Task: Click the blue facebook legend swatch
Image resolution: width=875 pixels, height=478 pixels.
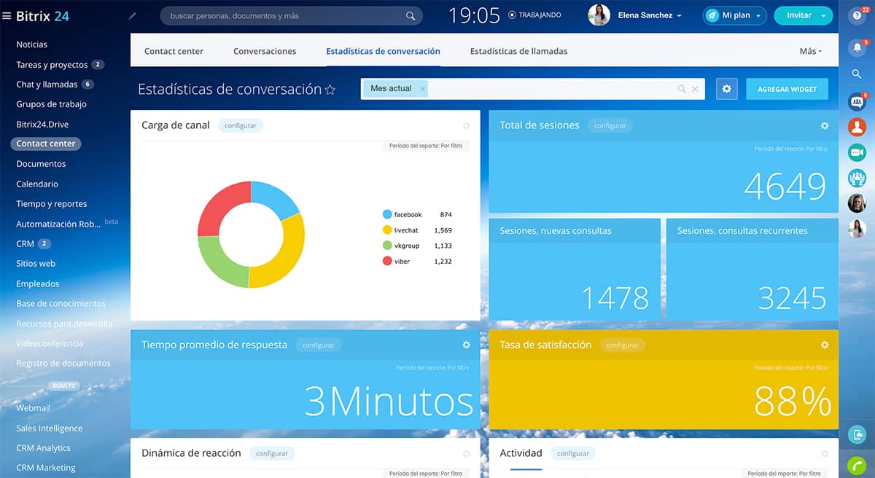Action: point(387,214)
